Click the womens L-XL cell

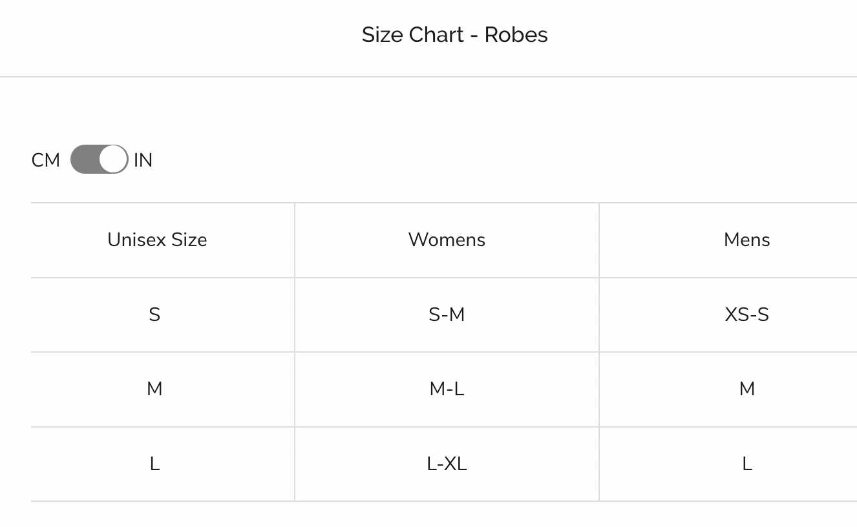447,464
